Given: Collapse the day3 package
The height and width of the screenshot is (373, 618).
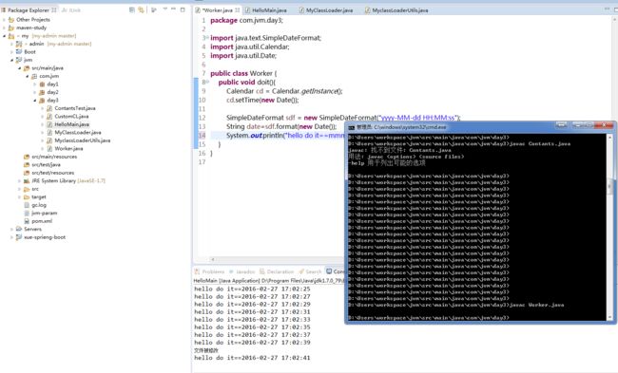Looking at the screenshot, I should click(x=34, y=101).
